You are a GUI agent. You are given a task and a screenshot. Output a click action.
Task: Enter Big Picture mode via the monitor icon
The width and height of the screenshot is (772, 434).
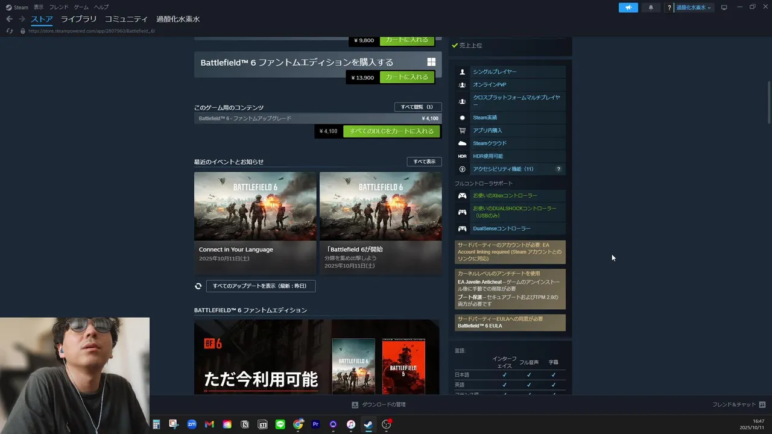tap(724, 7)
